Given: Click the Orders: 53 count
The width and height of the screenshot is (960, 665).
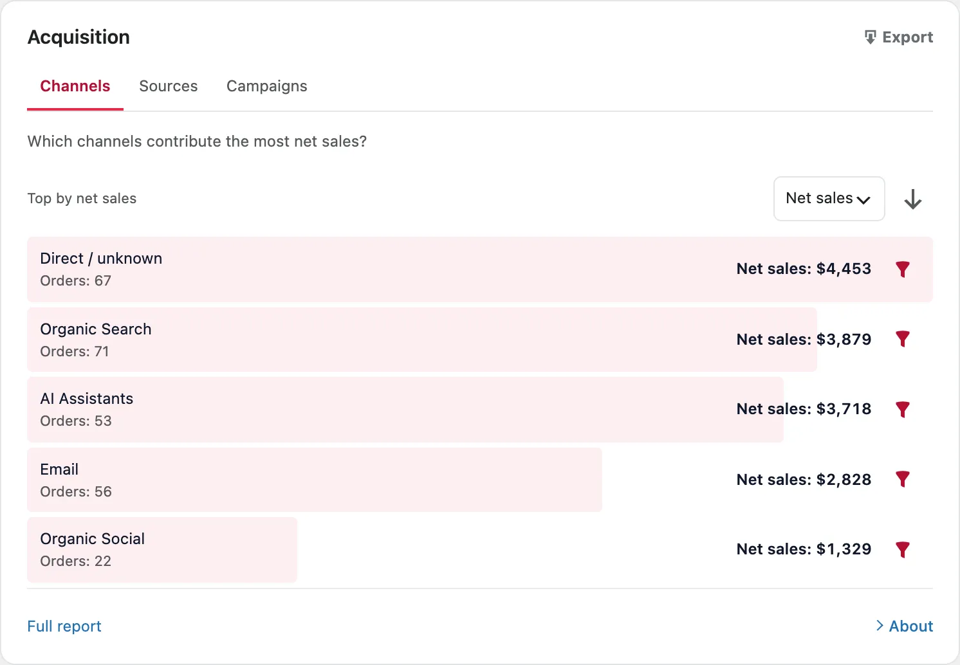Looking at the screenshot, I should pyautogui.click(x=76, y=421).
